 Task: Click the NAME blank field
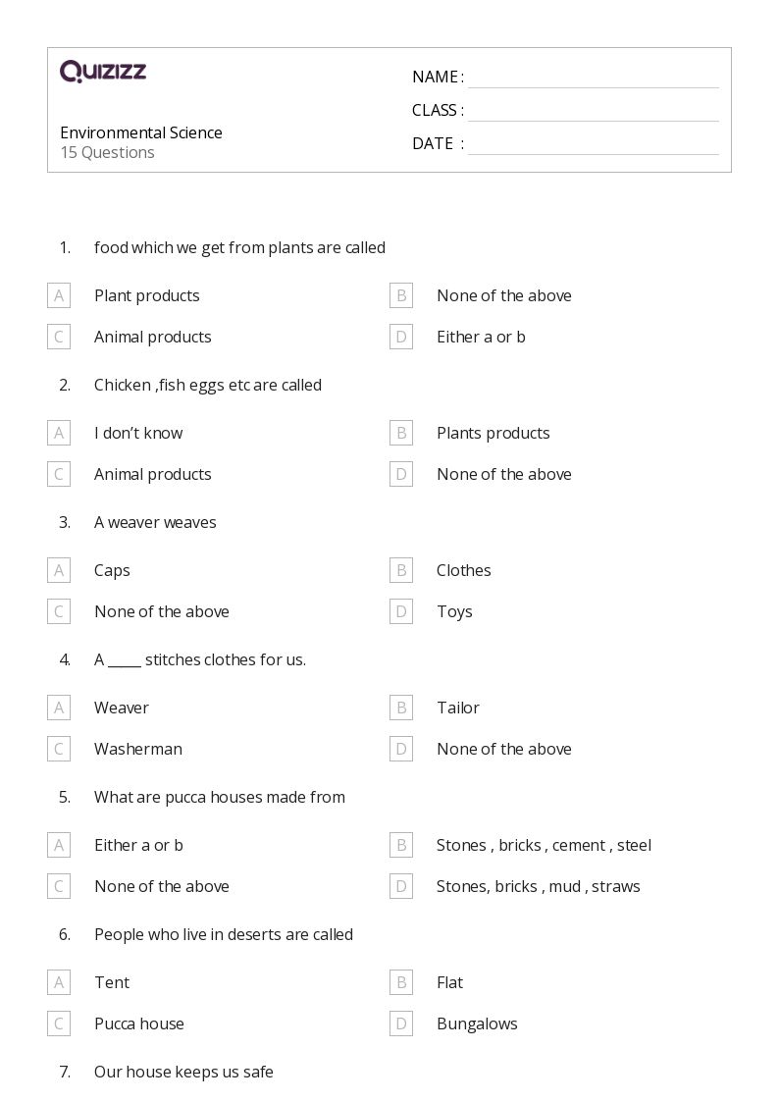[x=594, y=78]
